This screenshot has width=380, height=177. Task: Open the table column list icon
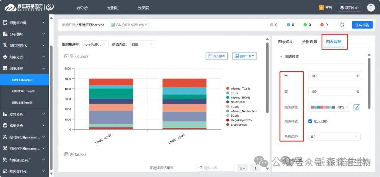[242, 168]
